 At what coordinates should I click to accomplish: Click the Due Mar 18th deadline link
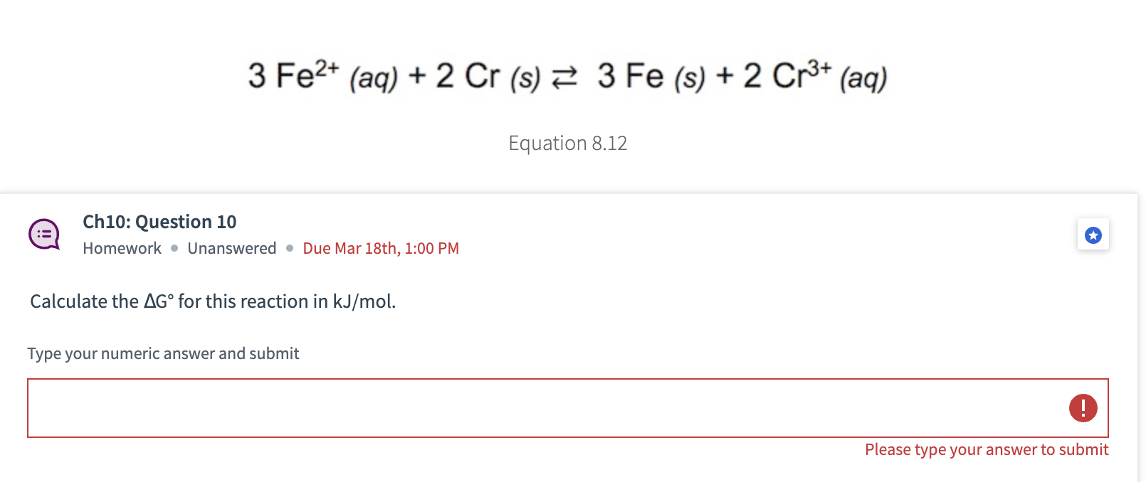(381, 248)
